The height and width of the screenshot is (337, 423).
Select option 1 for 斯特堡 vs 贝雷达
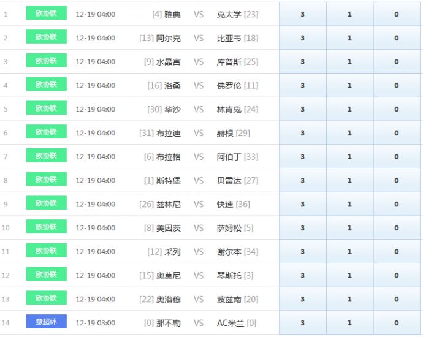349,181
